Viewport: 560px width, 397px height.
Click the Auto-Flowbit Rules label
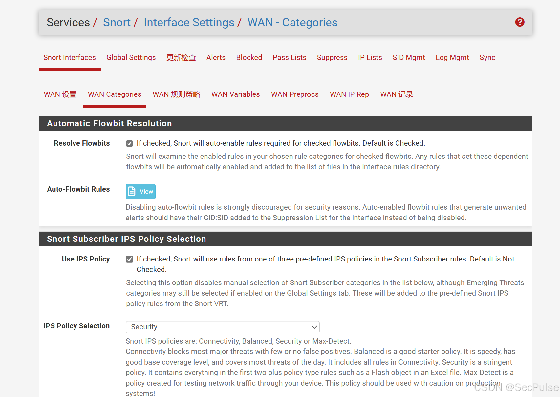pos(78,189)
